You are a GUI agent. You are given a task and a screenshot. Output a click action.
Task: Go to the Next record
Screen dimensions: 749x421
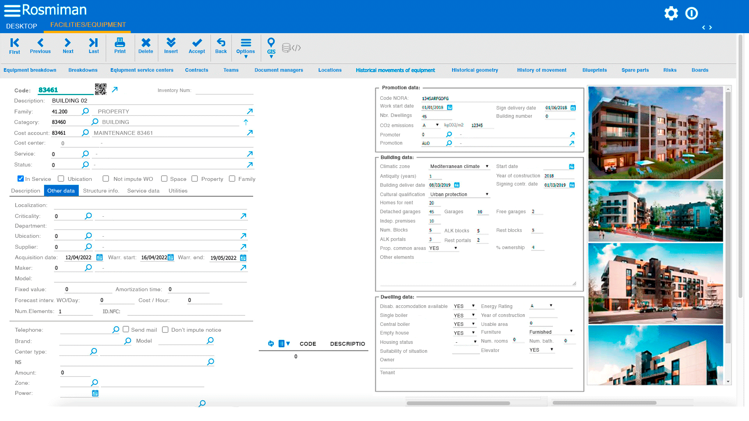click(68, 44)
